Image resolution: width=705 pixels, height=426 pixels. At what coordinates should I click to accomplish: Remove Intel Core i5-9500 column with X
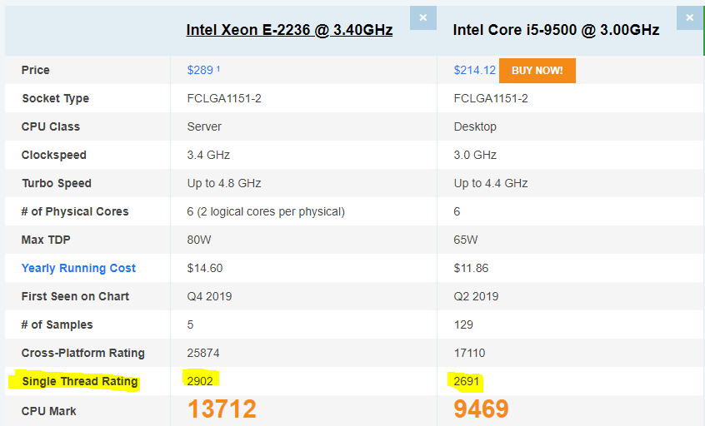tap(689, 17)
